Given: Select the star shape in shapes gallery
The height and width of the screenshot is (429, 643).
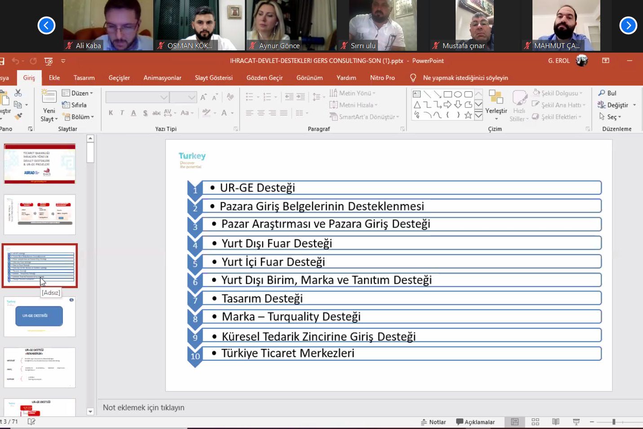Looking at the screenshot, I should point(468,115).
